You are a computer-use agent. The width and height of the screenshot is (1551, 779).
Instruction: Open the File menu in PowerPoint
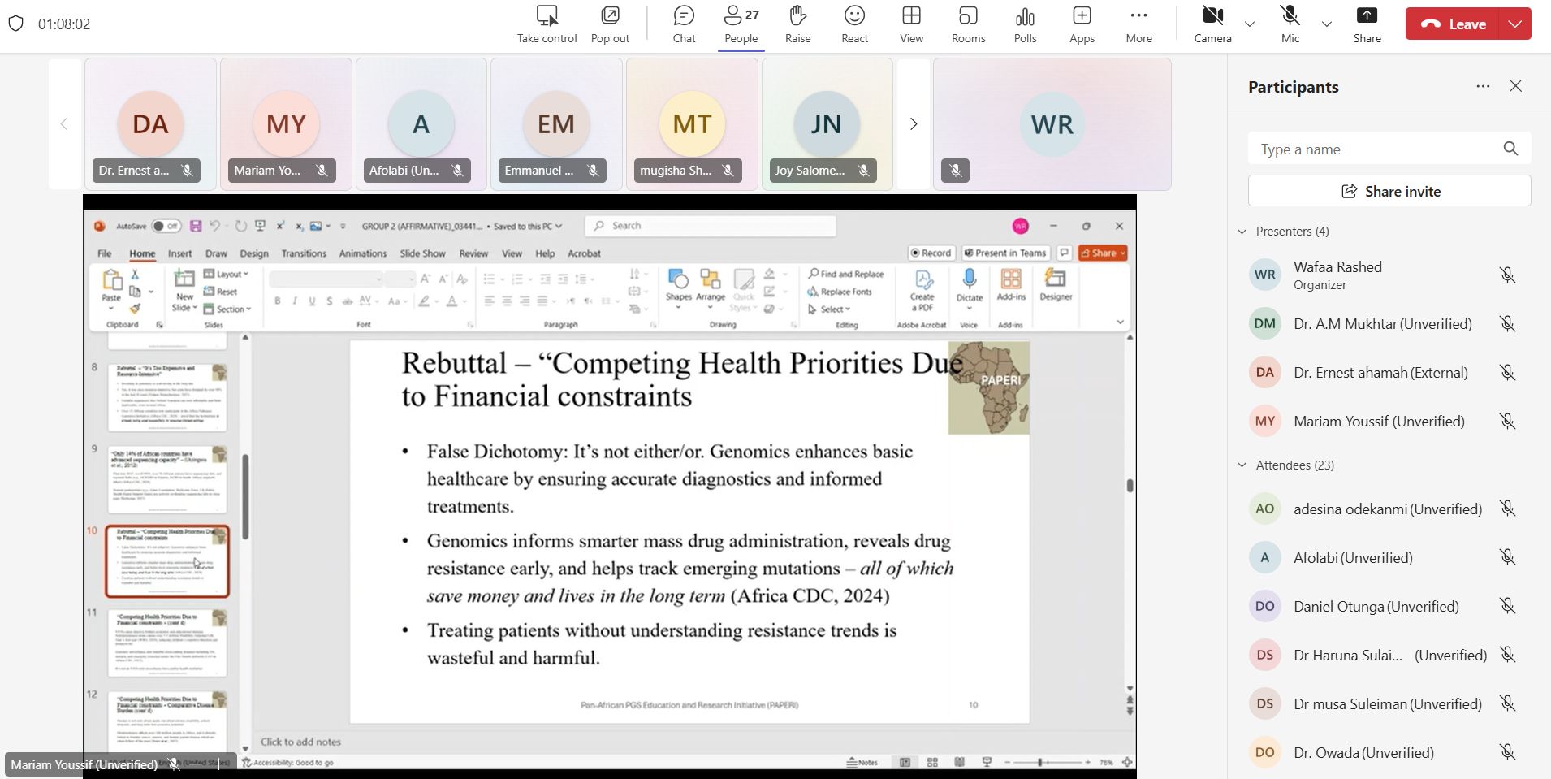(105, 253)
